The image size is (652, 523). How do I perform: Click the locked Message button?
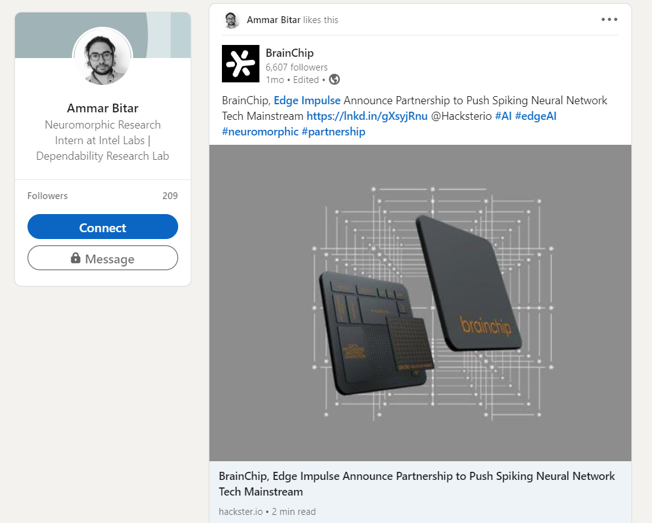pyautogui.click(x=103, y=258)
